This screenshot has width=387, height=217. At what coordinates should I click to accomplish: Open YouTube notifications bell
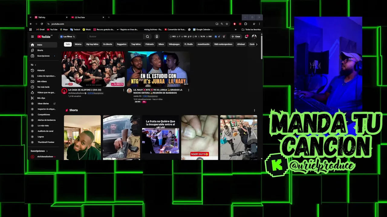246,36
